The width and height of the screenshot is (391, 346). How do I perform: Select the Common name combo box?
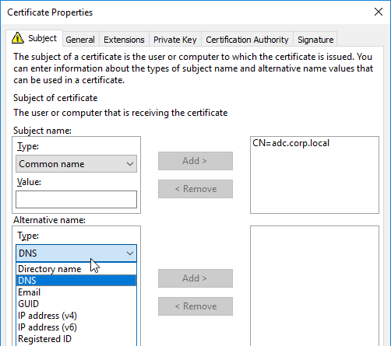(76, 164)
